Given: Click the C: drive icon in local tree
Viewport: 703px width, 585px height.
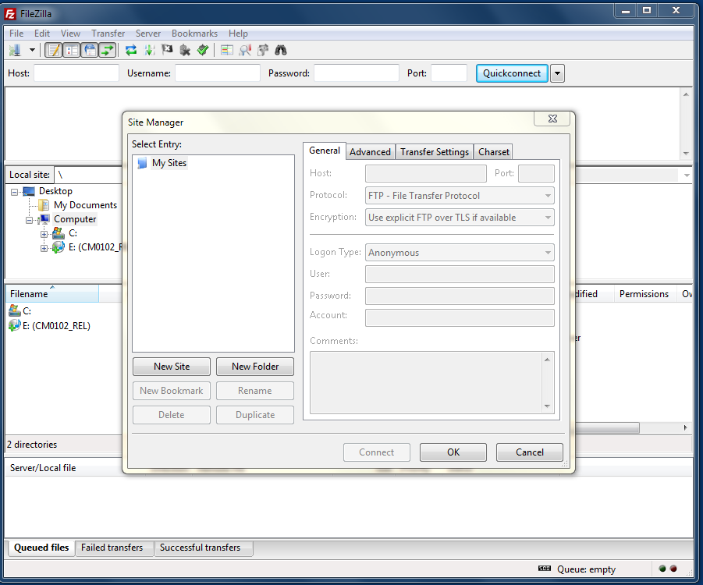Looking at the screenshot, I should coord(59,233).
